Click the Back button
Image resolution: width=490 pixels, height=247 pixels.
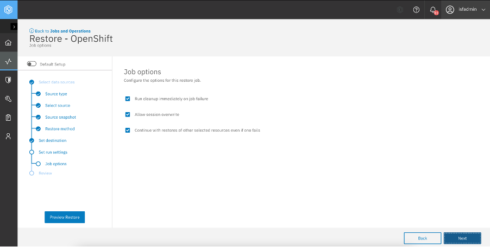(x=423, y=238)
